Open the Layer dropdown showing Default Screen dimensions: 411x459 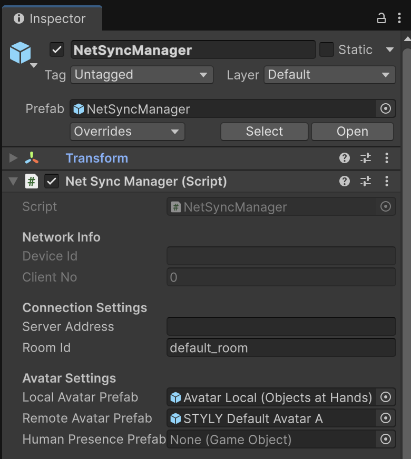point(329,75)
